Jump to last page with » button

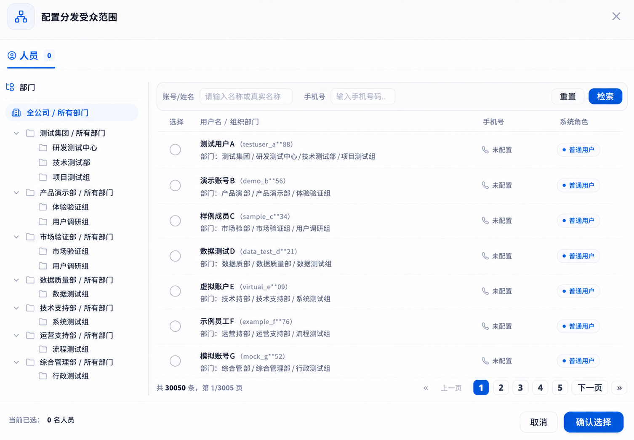[619, 388]
